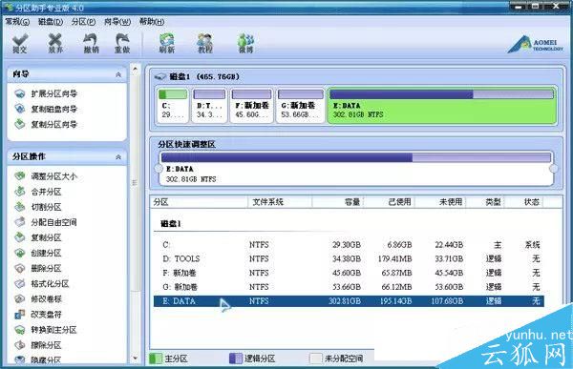Screen dimensions: 573x369
Task: Click the 刷新 refresh toolbar icon
Action: point(166,44)
